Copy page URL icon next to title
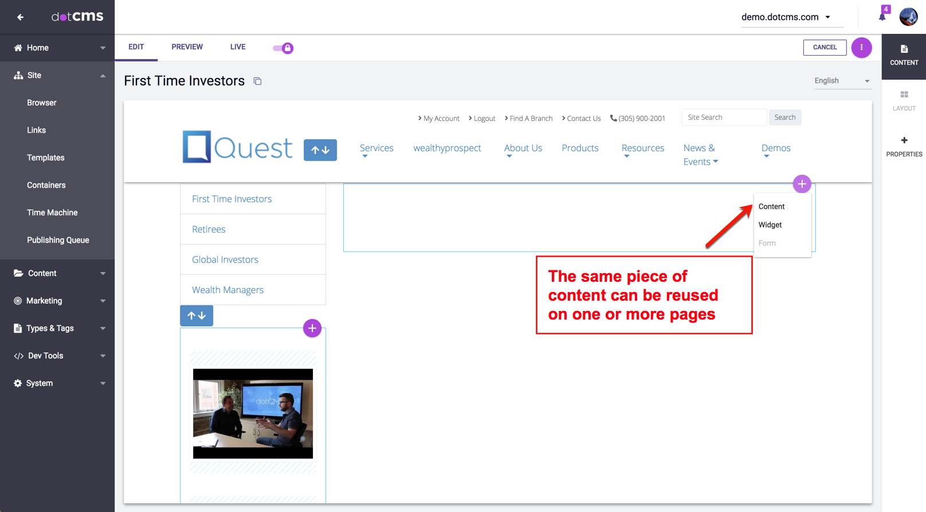926x512 pixels. coord(258,81)
